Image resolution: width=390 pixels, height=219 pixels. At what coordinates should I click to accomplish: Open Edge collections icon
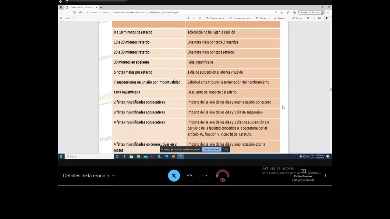tap(294, 12)
